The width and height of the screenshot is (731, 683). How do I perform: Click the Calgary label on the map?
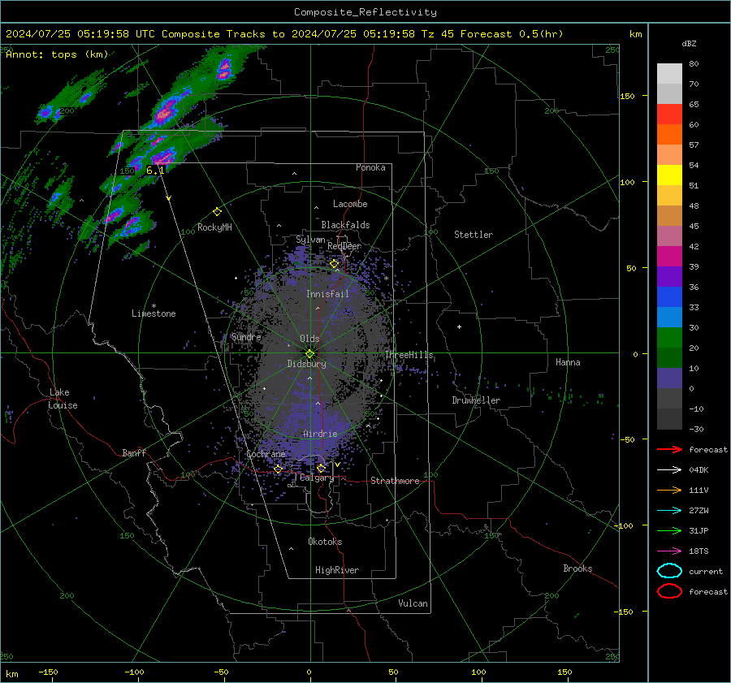click(x=317, y=478)
